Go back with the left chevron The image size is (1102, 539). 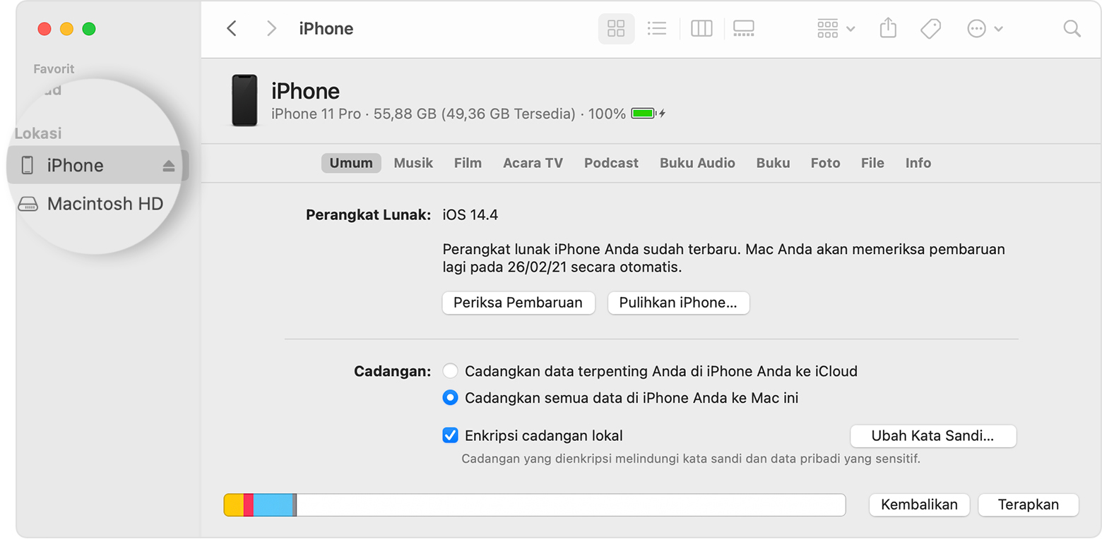231,29
